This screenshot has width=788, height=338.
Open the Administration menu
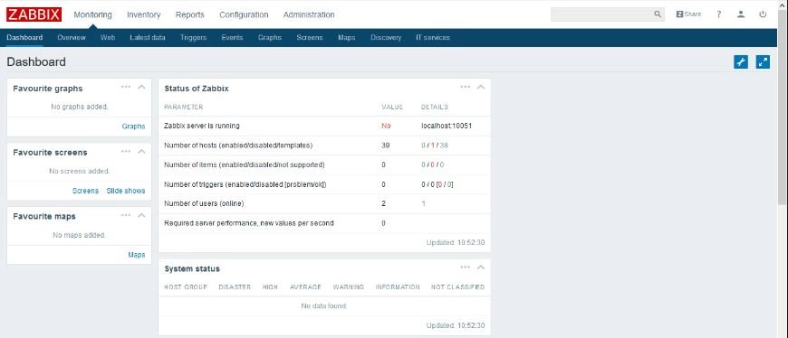pyautogui.click(x=309, y=14)
